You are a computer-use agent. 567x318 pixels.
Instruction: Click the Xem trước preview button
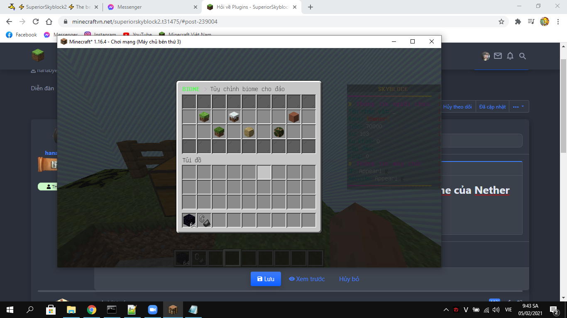(307, 279)
